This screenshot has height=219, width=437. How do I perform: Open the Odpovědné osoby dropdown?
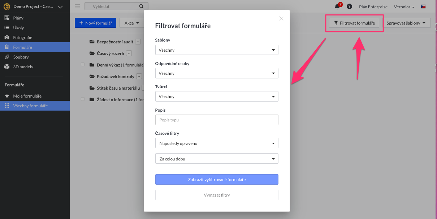[x=217, y=73]
